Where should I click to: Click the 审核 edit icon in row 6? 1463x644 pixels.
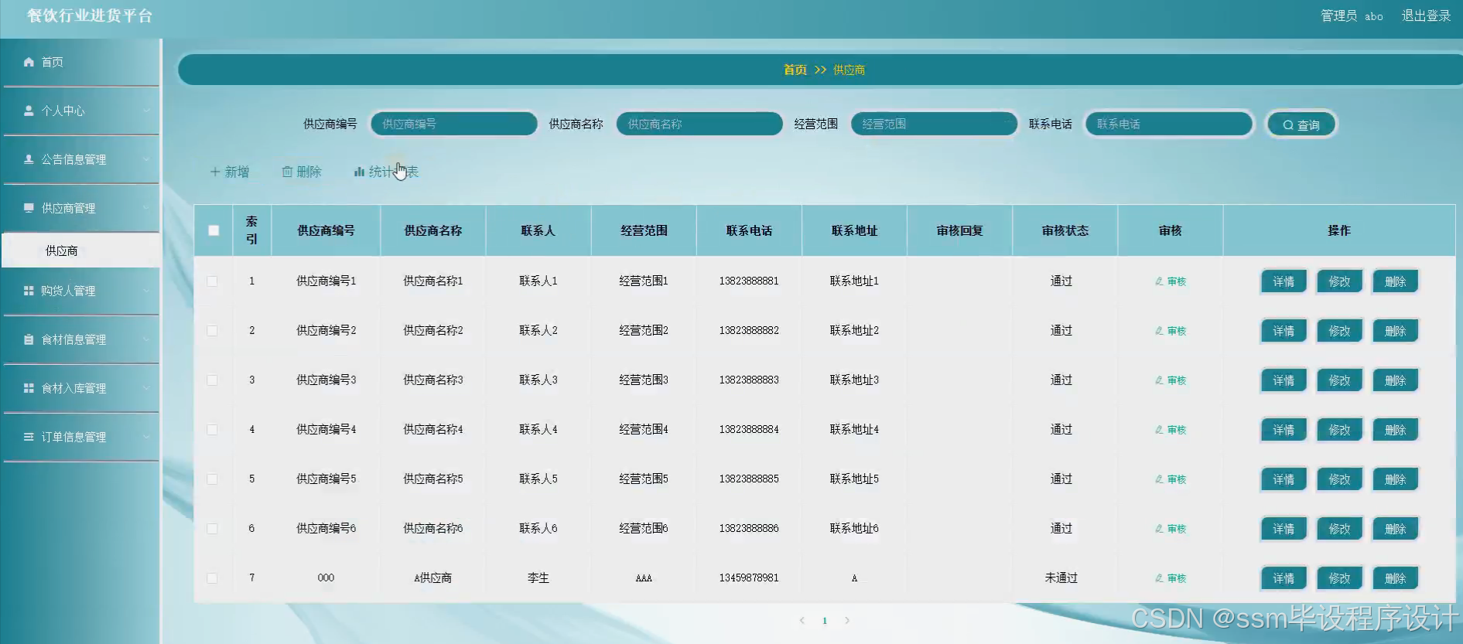coord(1159,529)
